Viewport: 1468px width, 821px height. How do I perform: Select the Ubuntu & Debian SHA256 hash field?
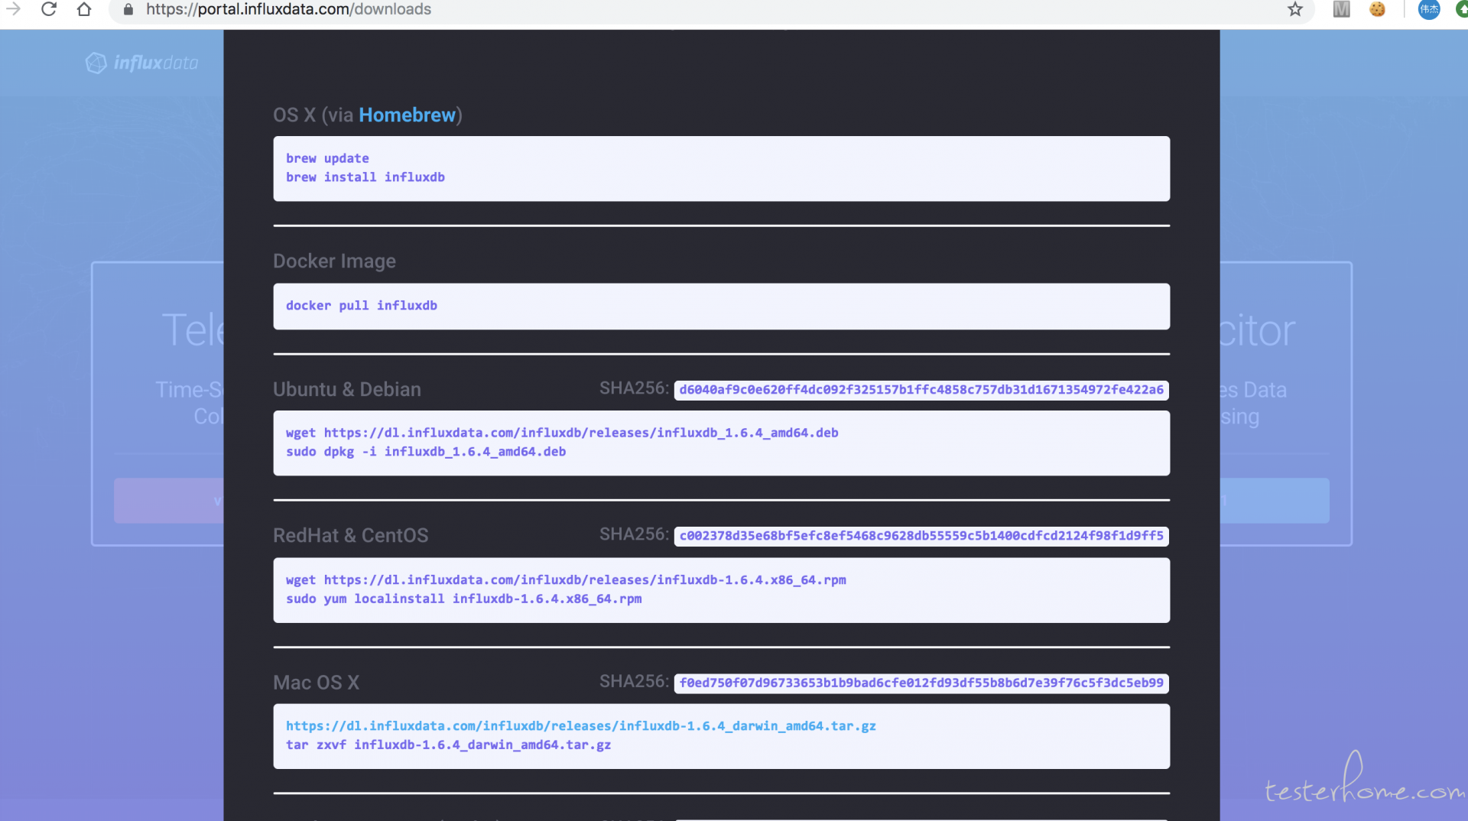tap(921, 390)
